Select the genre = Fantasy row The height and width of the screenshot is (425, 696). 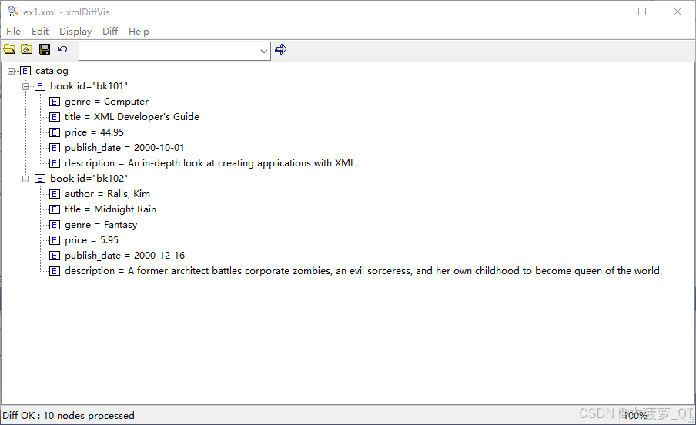(x=101, y=225)
